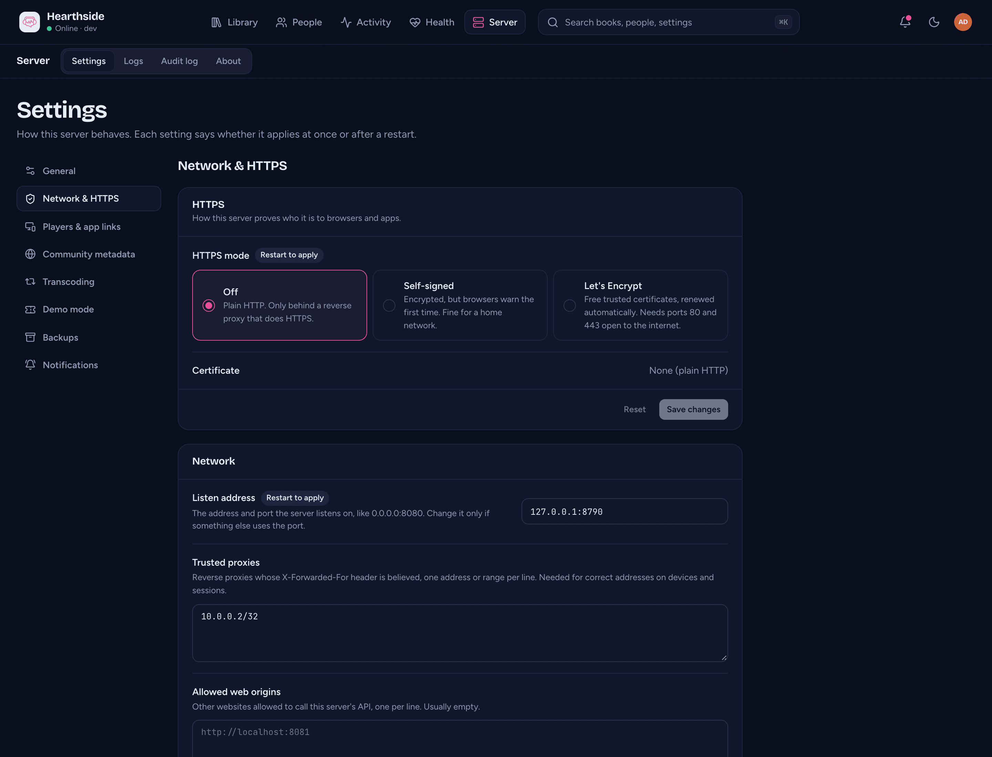992x757 pixels.
Task: Open the notifications bell
Action: [905, 22]
